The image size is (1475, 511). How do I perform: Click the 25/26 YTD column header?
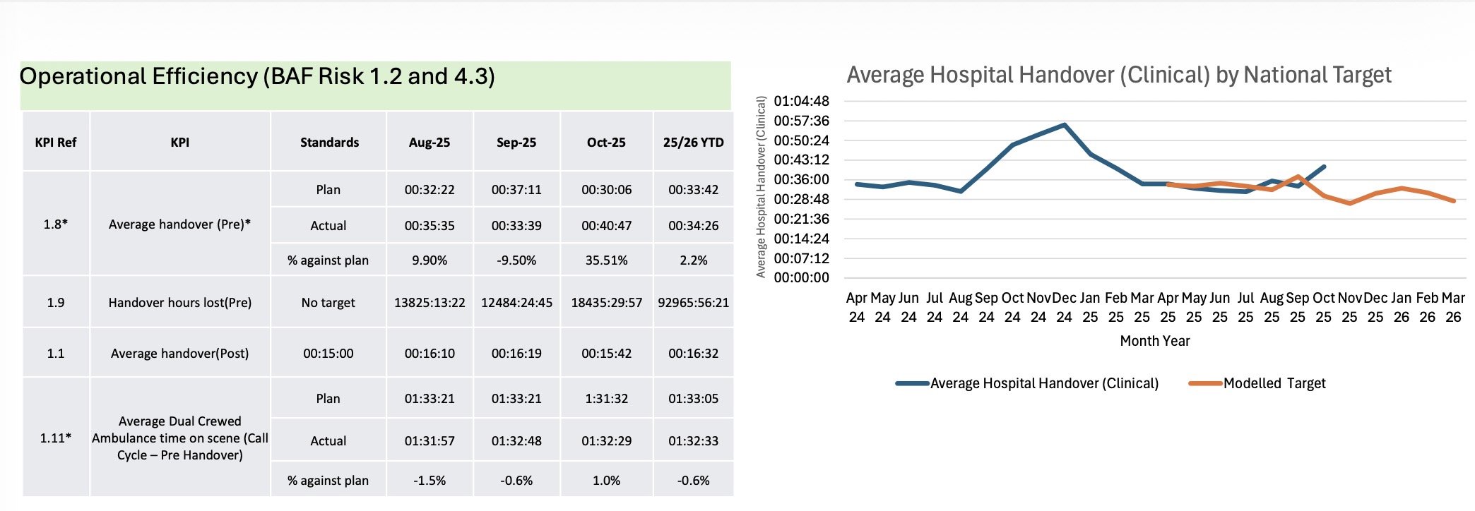(x=693, y=143)
